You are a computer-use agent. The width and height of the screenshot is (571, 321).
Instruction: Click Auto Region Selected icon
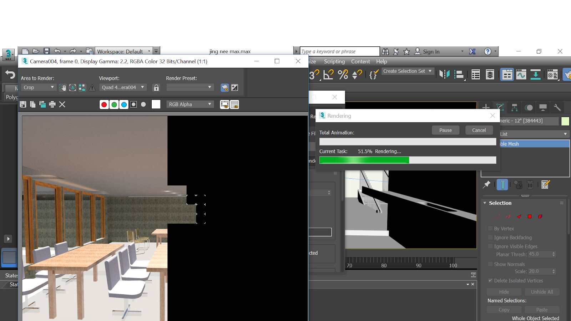tap(72, 87)
